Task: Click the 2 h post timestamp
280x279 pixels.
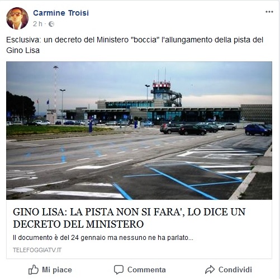Action: (37, 24)
